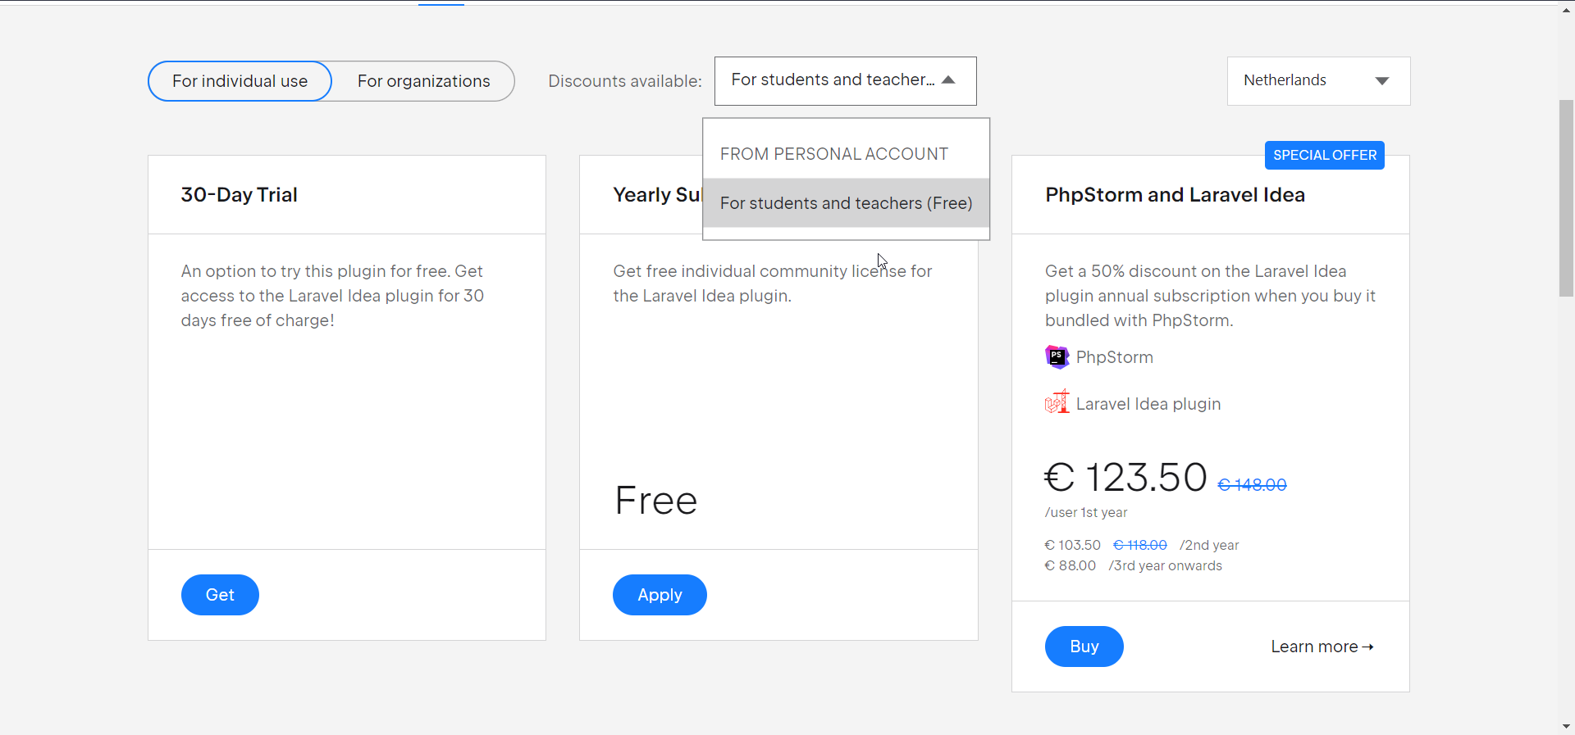Click the page vertical scrollbar thumb

[x=1567, y=198]
